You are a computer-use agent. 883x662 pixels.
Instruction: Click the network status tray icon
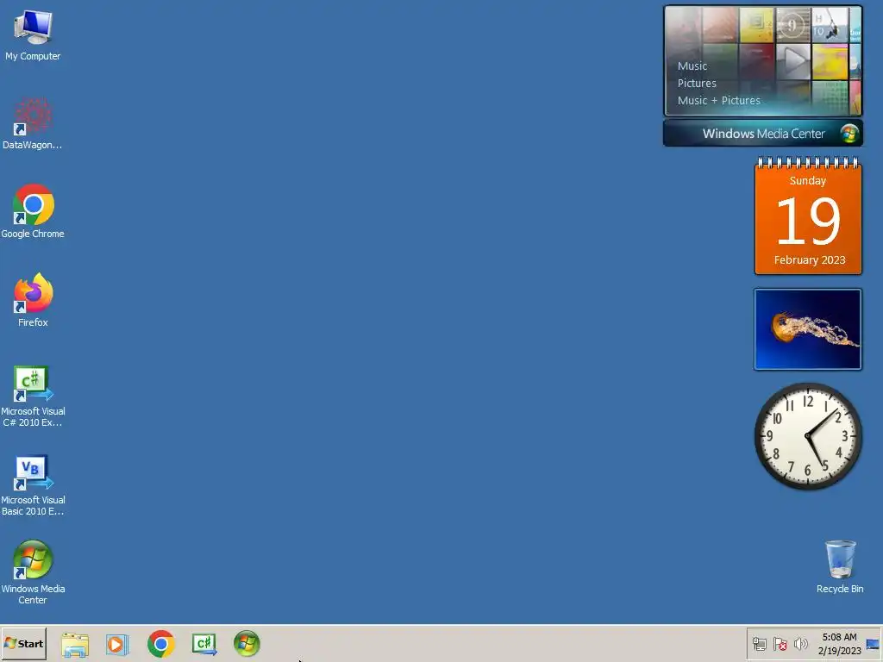[759, 644]
